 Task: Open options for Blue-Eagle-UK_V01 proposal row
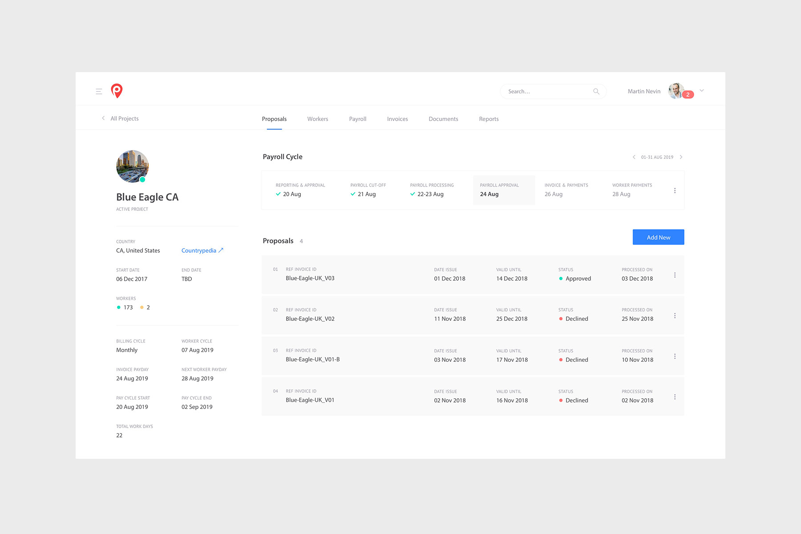tap(675, 396)
